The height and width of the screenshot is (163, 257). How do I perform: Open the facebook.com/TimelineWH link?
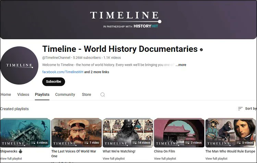click(x=63, y=72)
